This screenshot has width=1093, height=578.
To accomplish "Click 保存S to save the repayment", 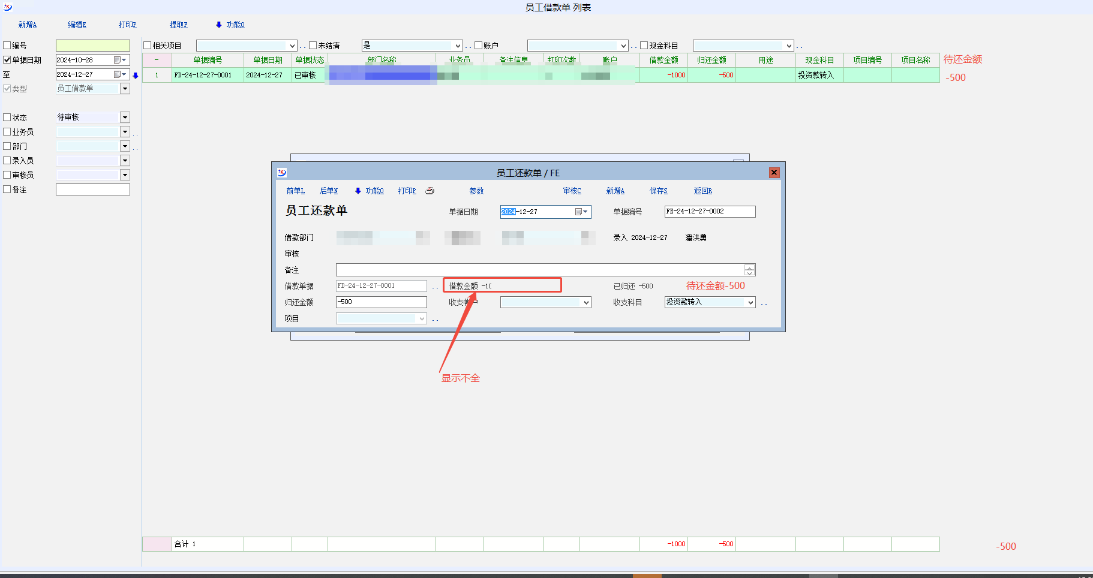I will 658,191.
